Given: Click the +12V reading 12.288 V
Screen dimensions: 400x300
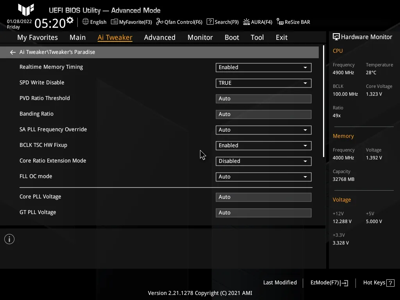Looking at the screenshot, I should coord(342,221).
